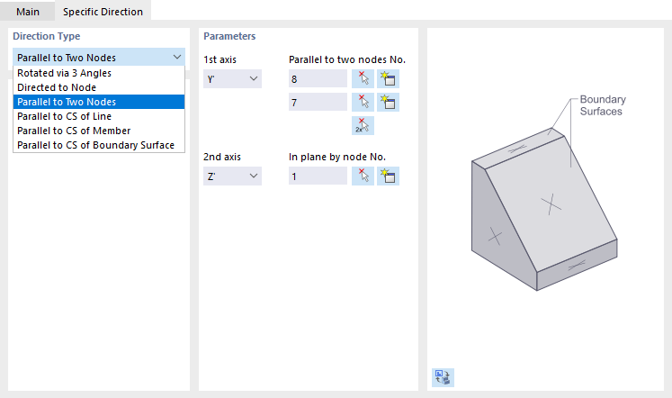Select Parallel to CS of Member
Image resolution: width=672 pixels, height=398 pixels.
click(x=74, y=131)
